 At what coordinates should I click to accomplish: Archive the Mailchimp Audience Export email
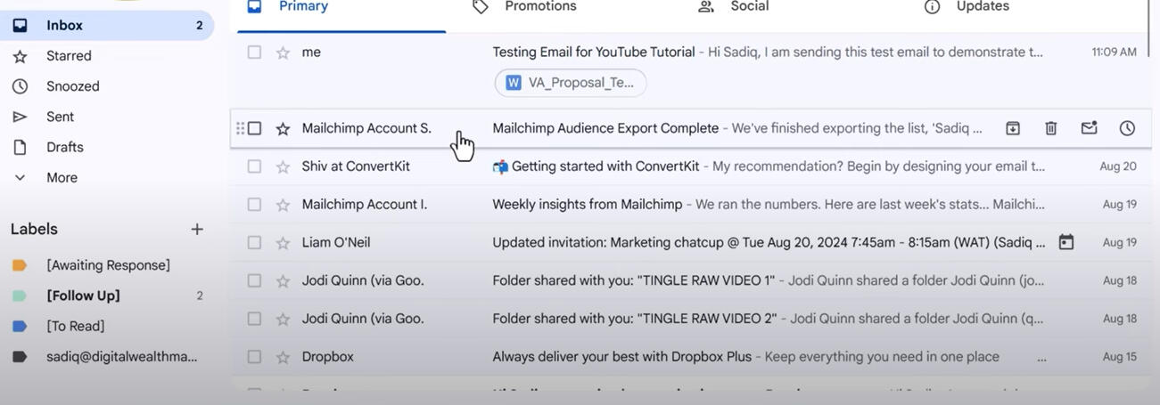[x=1013, y=128]
